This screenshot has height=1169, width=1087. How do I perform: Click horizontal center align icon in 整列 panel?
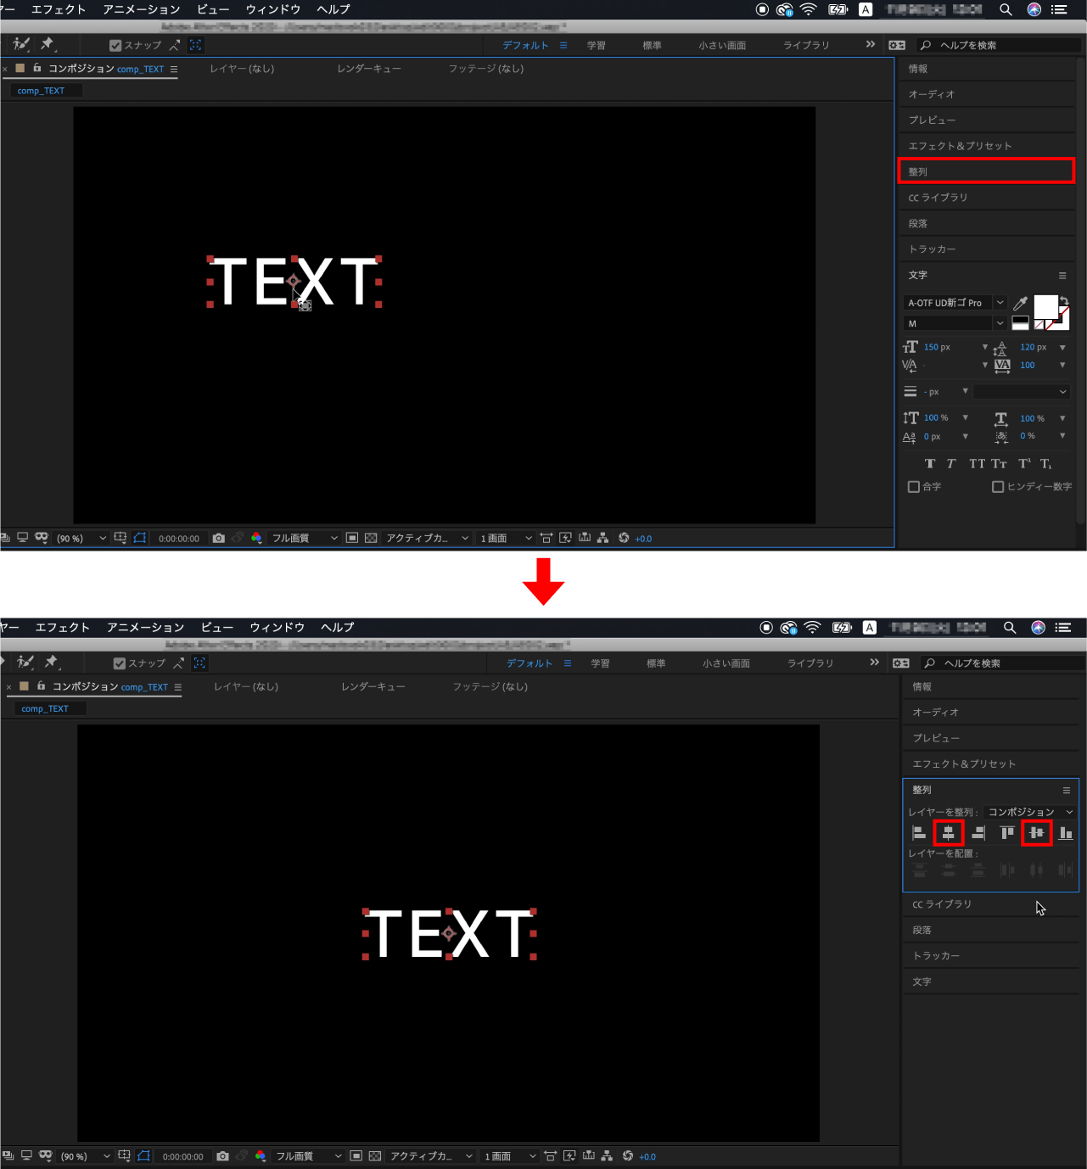point(949,833)
